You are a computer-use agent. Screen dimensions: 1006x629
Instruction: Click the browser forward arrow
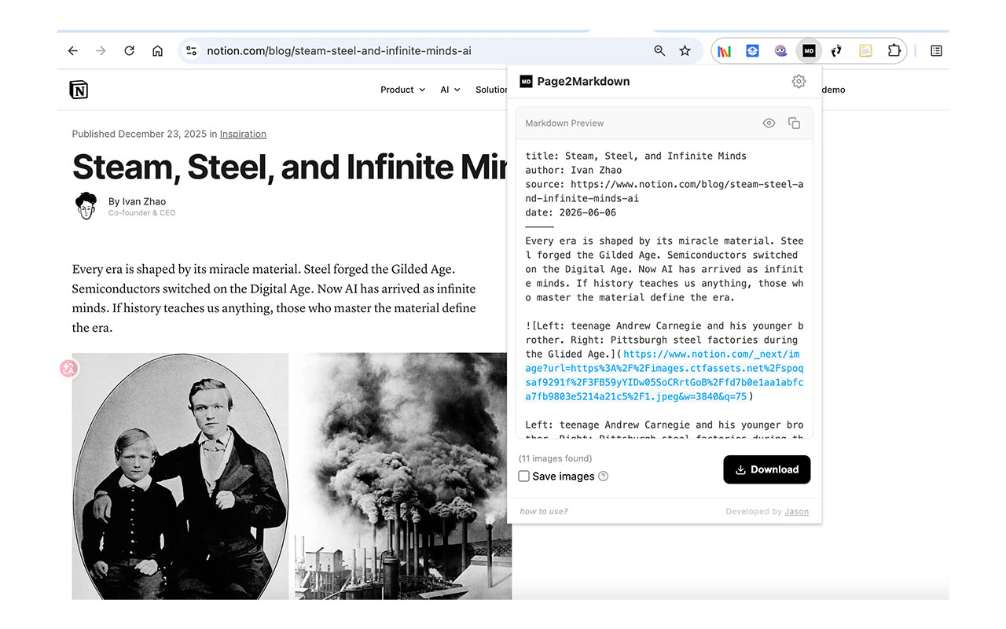[x=101, y=50]
